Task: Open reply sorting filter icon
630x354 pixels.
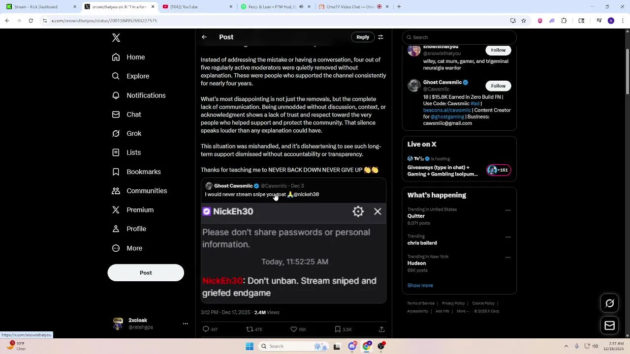Action: [380, 37]
